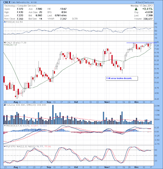Click the Ask price 7.500
This screenshot has width=163, height=169.
pyautogui.click(x=39, y=9)
